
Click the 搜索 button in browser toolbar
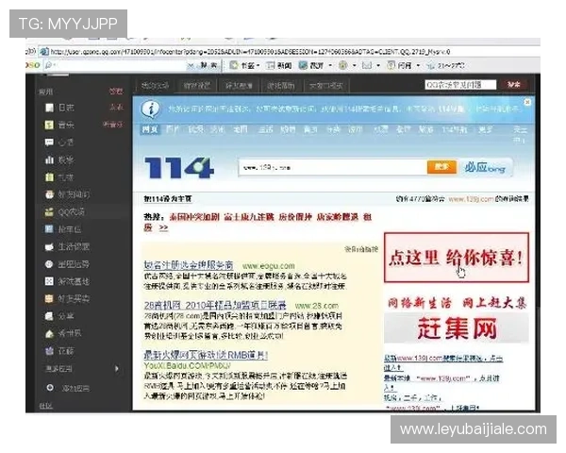point(208,65)
